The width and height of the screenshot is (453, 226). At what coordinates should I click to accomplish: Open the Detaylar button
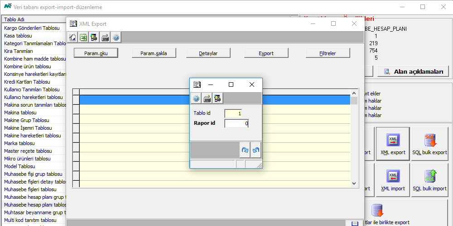pos(208,53)
